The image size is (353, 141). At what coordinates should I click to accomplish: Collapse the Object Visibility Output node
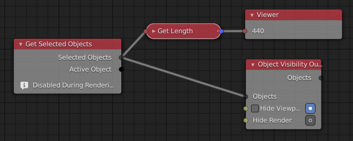(x=253, y=65)
